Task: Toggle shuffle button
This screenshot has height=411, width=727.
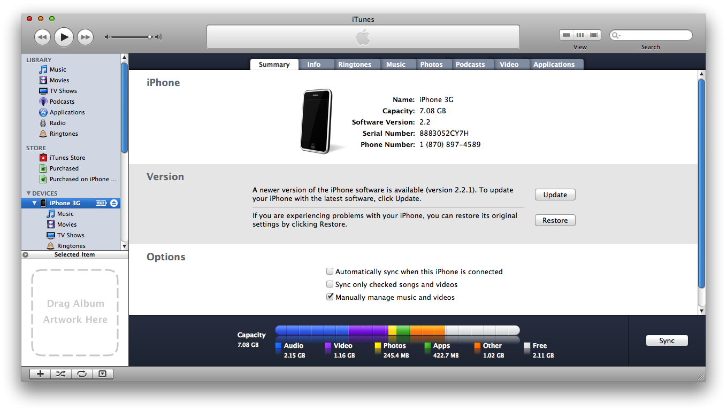Action: tap(61, 374)
